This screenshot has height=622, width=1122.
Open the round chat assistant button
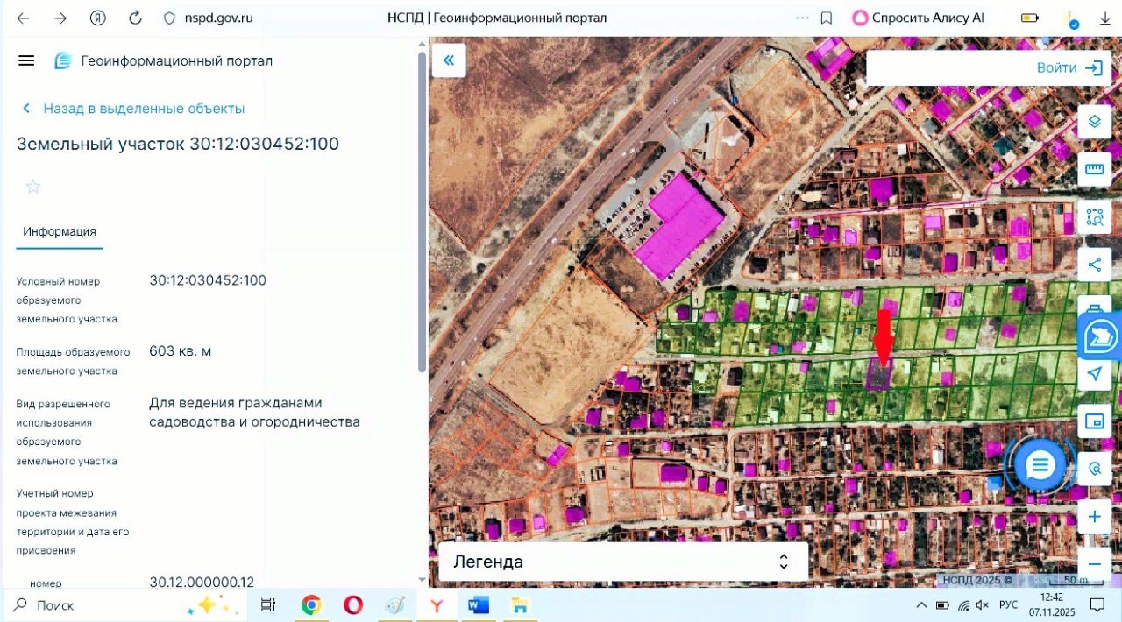click(1040, 464)
